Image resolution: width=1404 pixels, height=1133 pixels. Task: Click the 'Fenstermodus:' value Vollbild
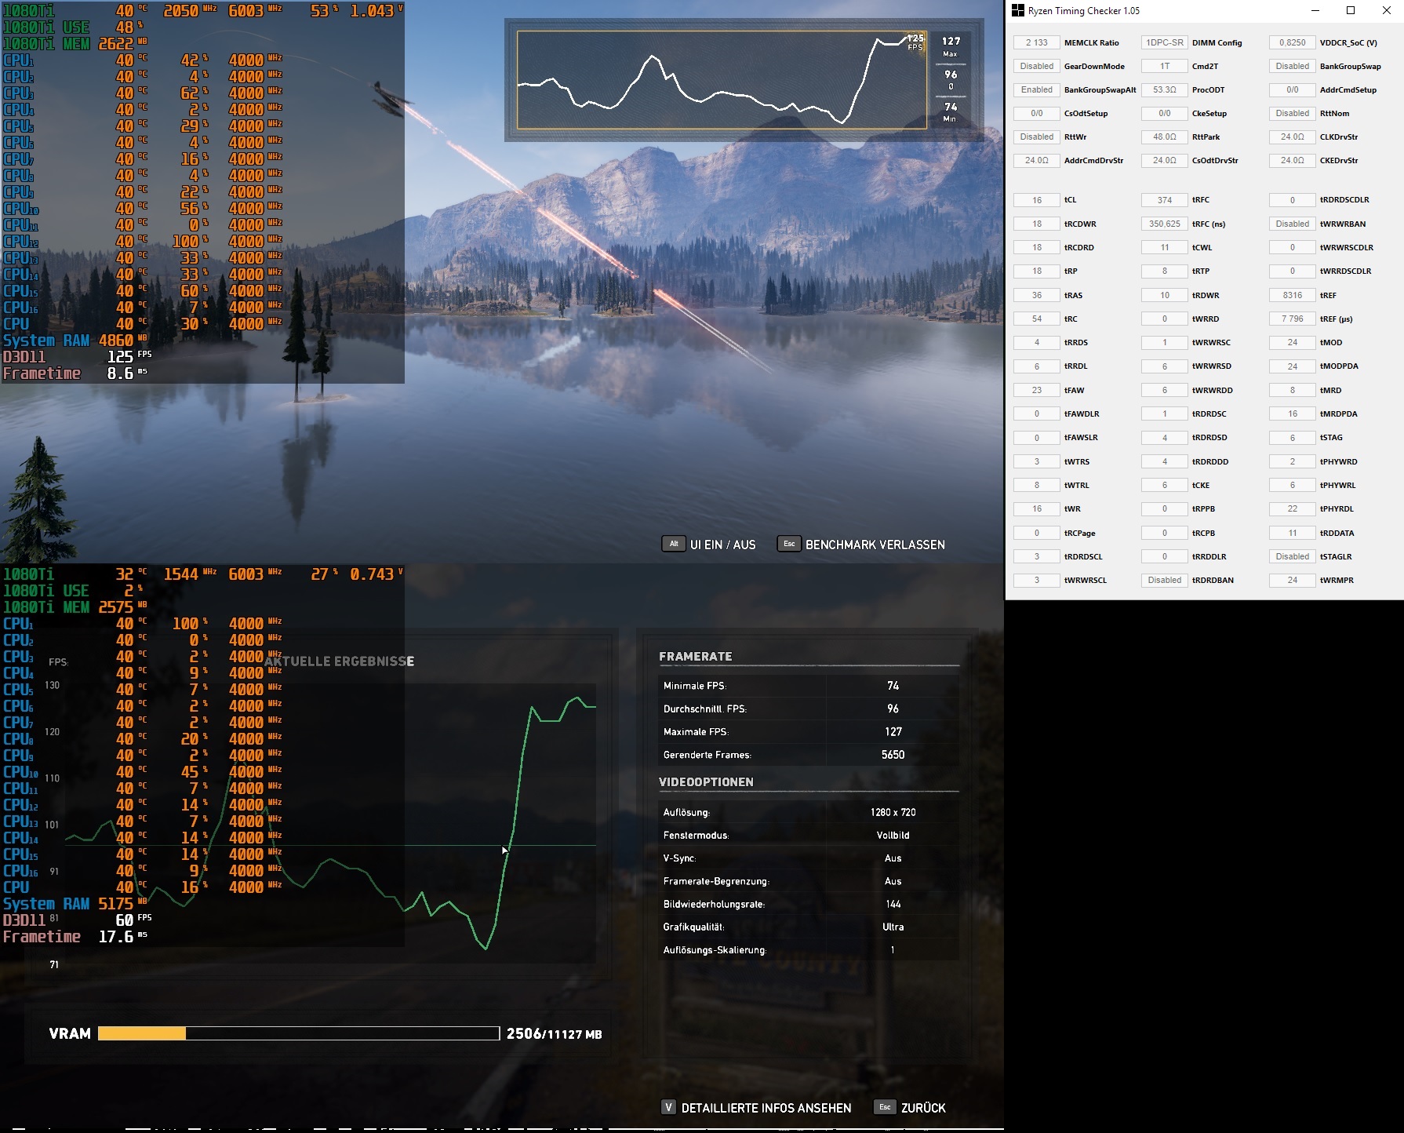(893, 835)
